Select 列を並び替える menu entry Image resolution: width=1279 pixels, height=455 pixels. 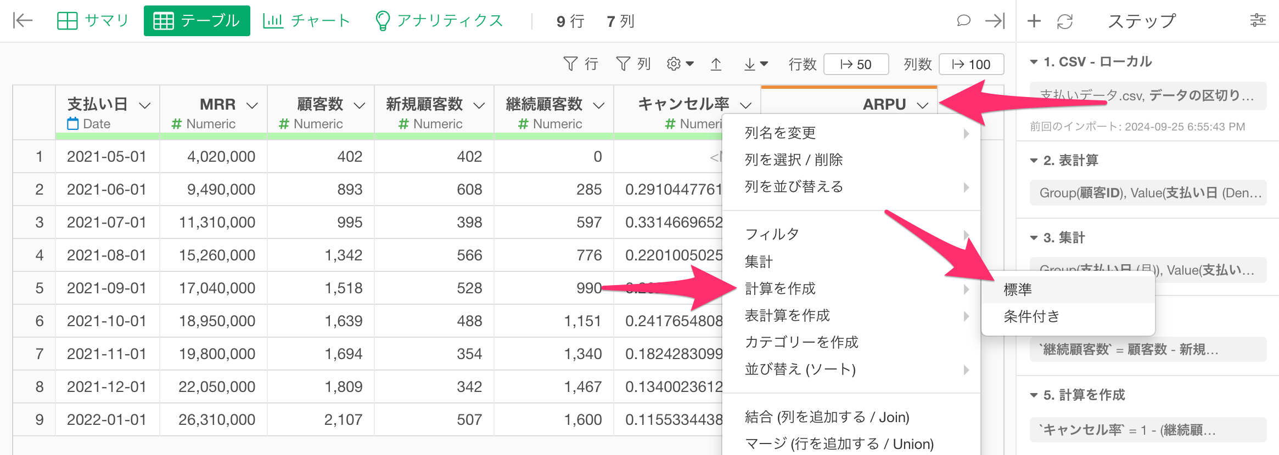[x=851, y=186]
